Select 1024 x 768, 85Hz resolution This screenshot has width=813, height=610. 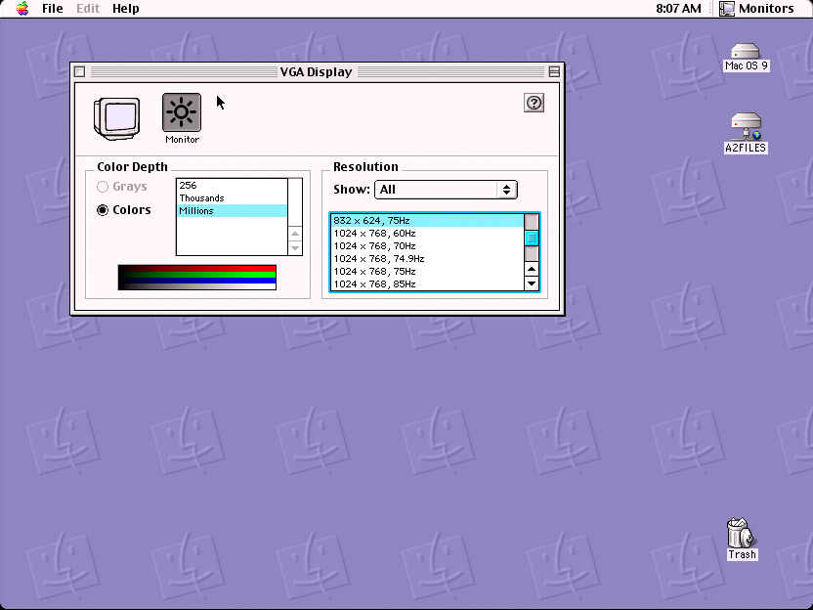tap(427, 284)
